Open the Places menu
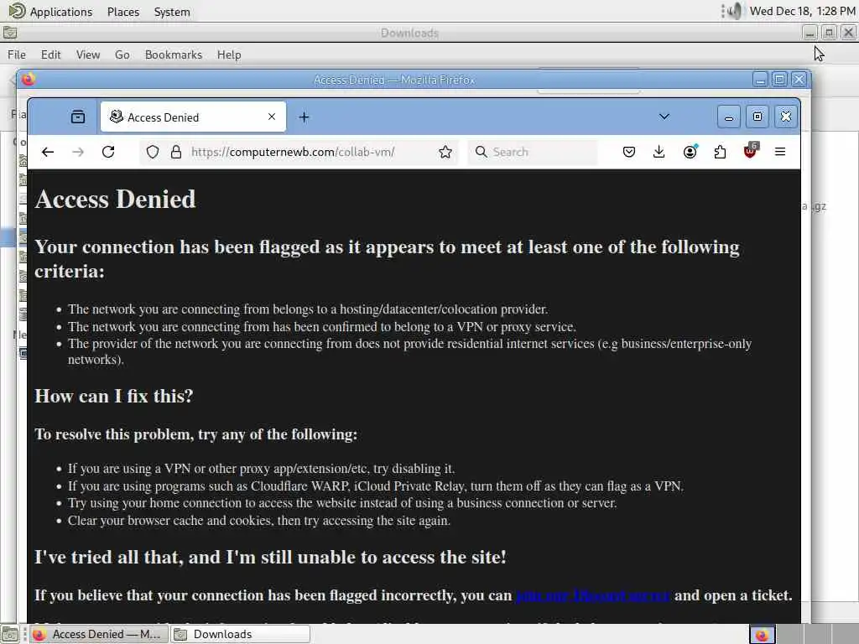The width and height of the screenshot is (859, 644). (x=123, y=12)
